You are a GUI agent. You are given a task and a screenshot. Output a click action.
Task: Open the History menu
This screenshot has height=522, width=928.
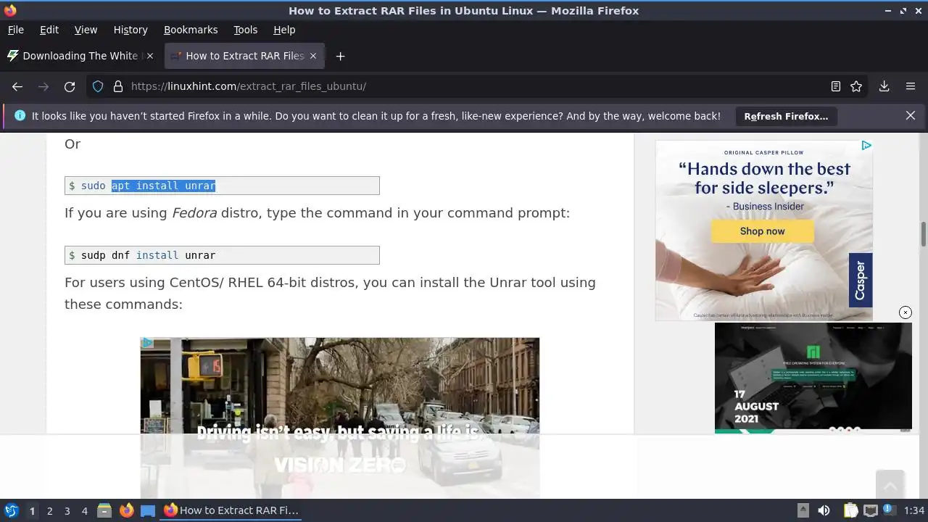130,30
